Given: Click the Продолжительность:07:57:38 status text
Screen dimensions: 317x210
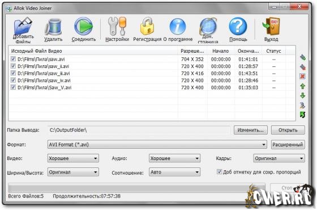Looking at the screenshot, I should pyautogui.click(x=87, y=196).
